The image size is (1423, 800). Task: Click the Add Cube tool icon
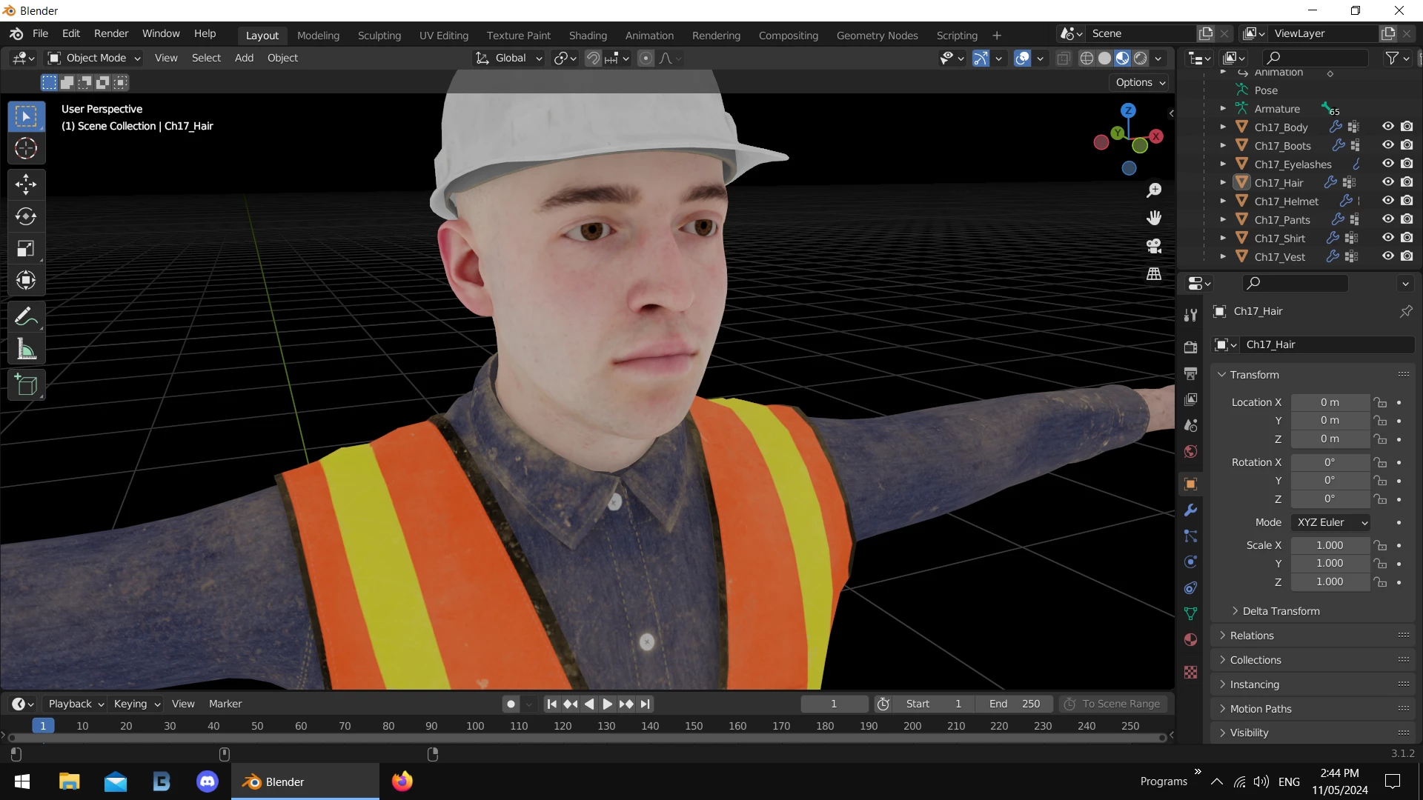click(26, 385)
